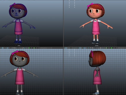Toggle Wireframe display in the left panel toolbar
The height and width of the screenshot is (95, 126).
click(1, 48)
